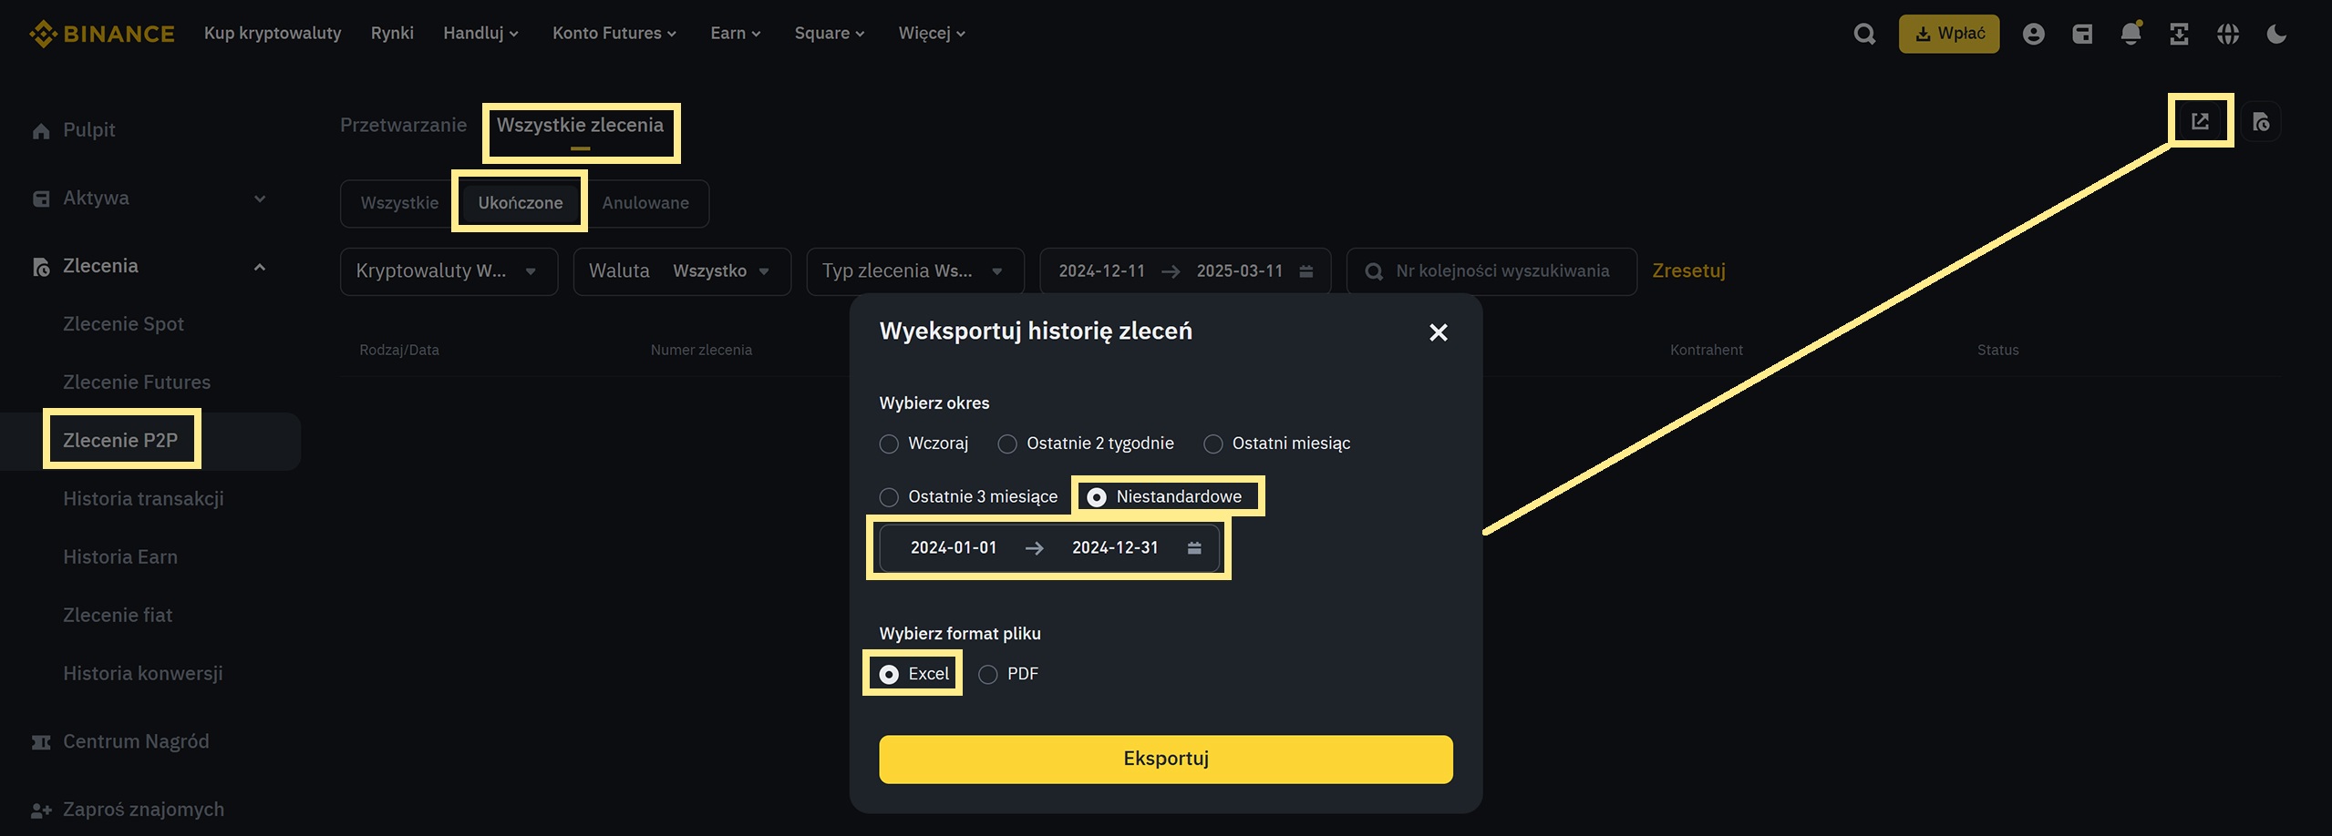This screenshot has height=836, width=2332.
Task: Toggle dark mode moon icon
Action: pyautogui.click(x=2275, y=34)
